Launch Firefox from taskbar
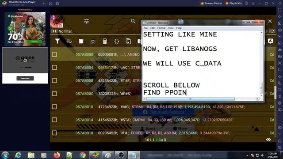 pyautogui.click(x=57, y=155)
